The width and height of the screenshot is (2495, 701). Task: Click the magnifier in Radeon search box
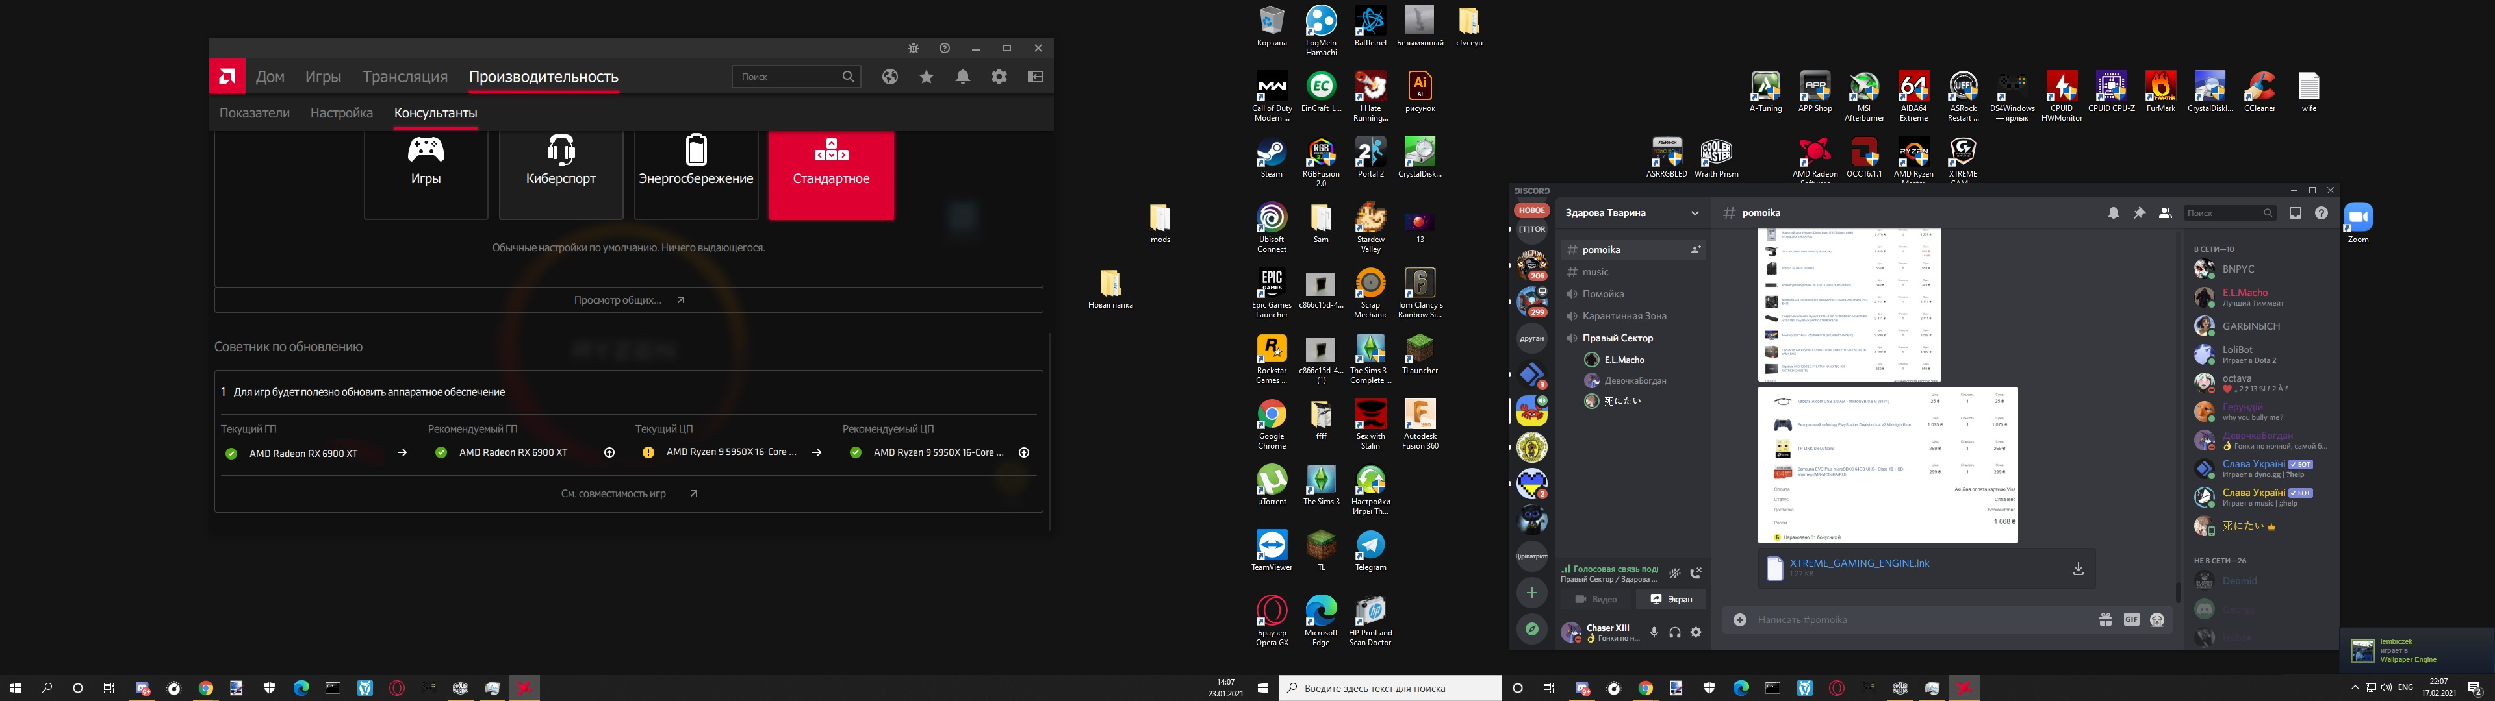[x=849, y=77]
